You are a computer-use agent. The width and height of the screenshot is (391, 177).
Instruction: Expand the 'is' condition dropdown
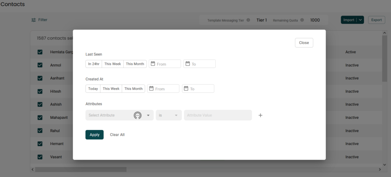(x=176, y=115)
